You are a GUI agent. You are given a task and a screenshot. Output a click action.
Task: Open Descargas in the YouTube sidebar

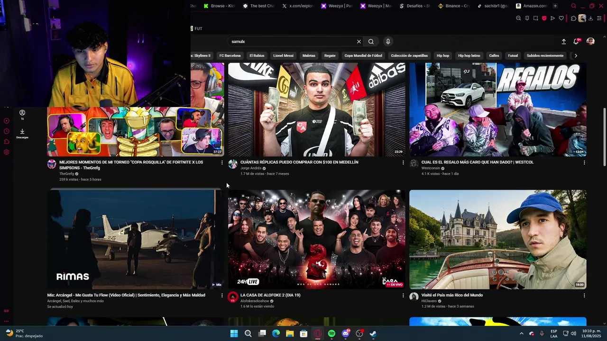[x=22, y=134]
